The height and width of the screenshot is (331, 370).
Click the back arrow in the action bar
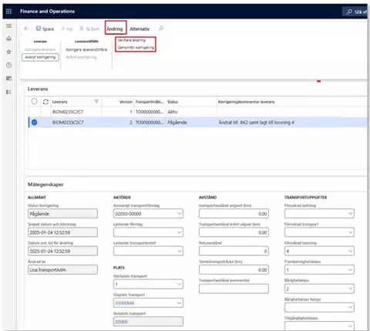coord(26,29)
